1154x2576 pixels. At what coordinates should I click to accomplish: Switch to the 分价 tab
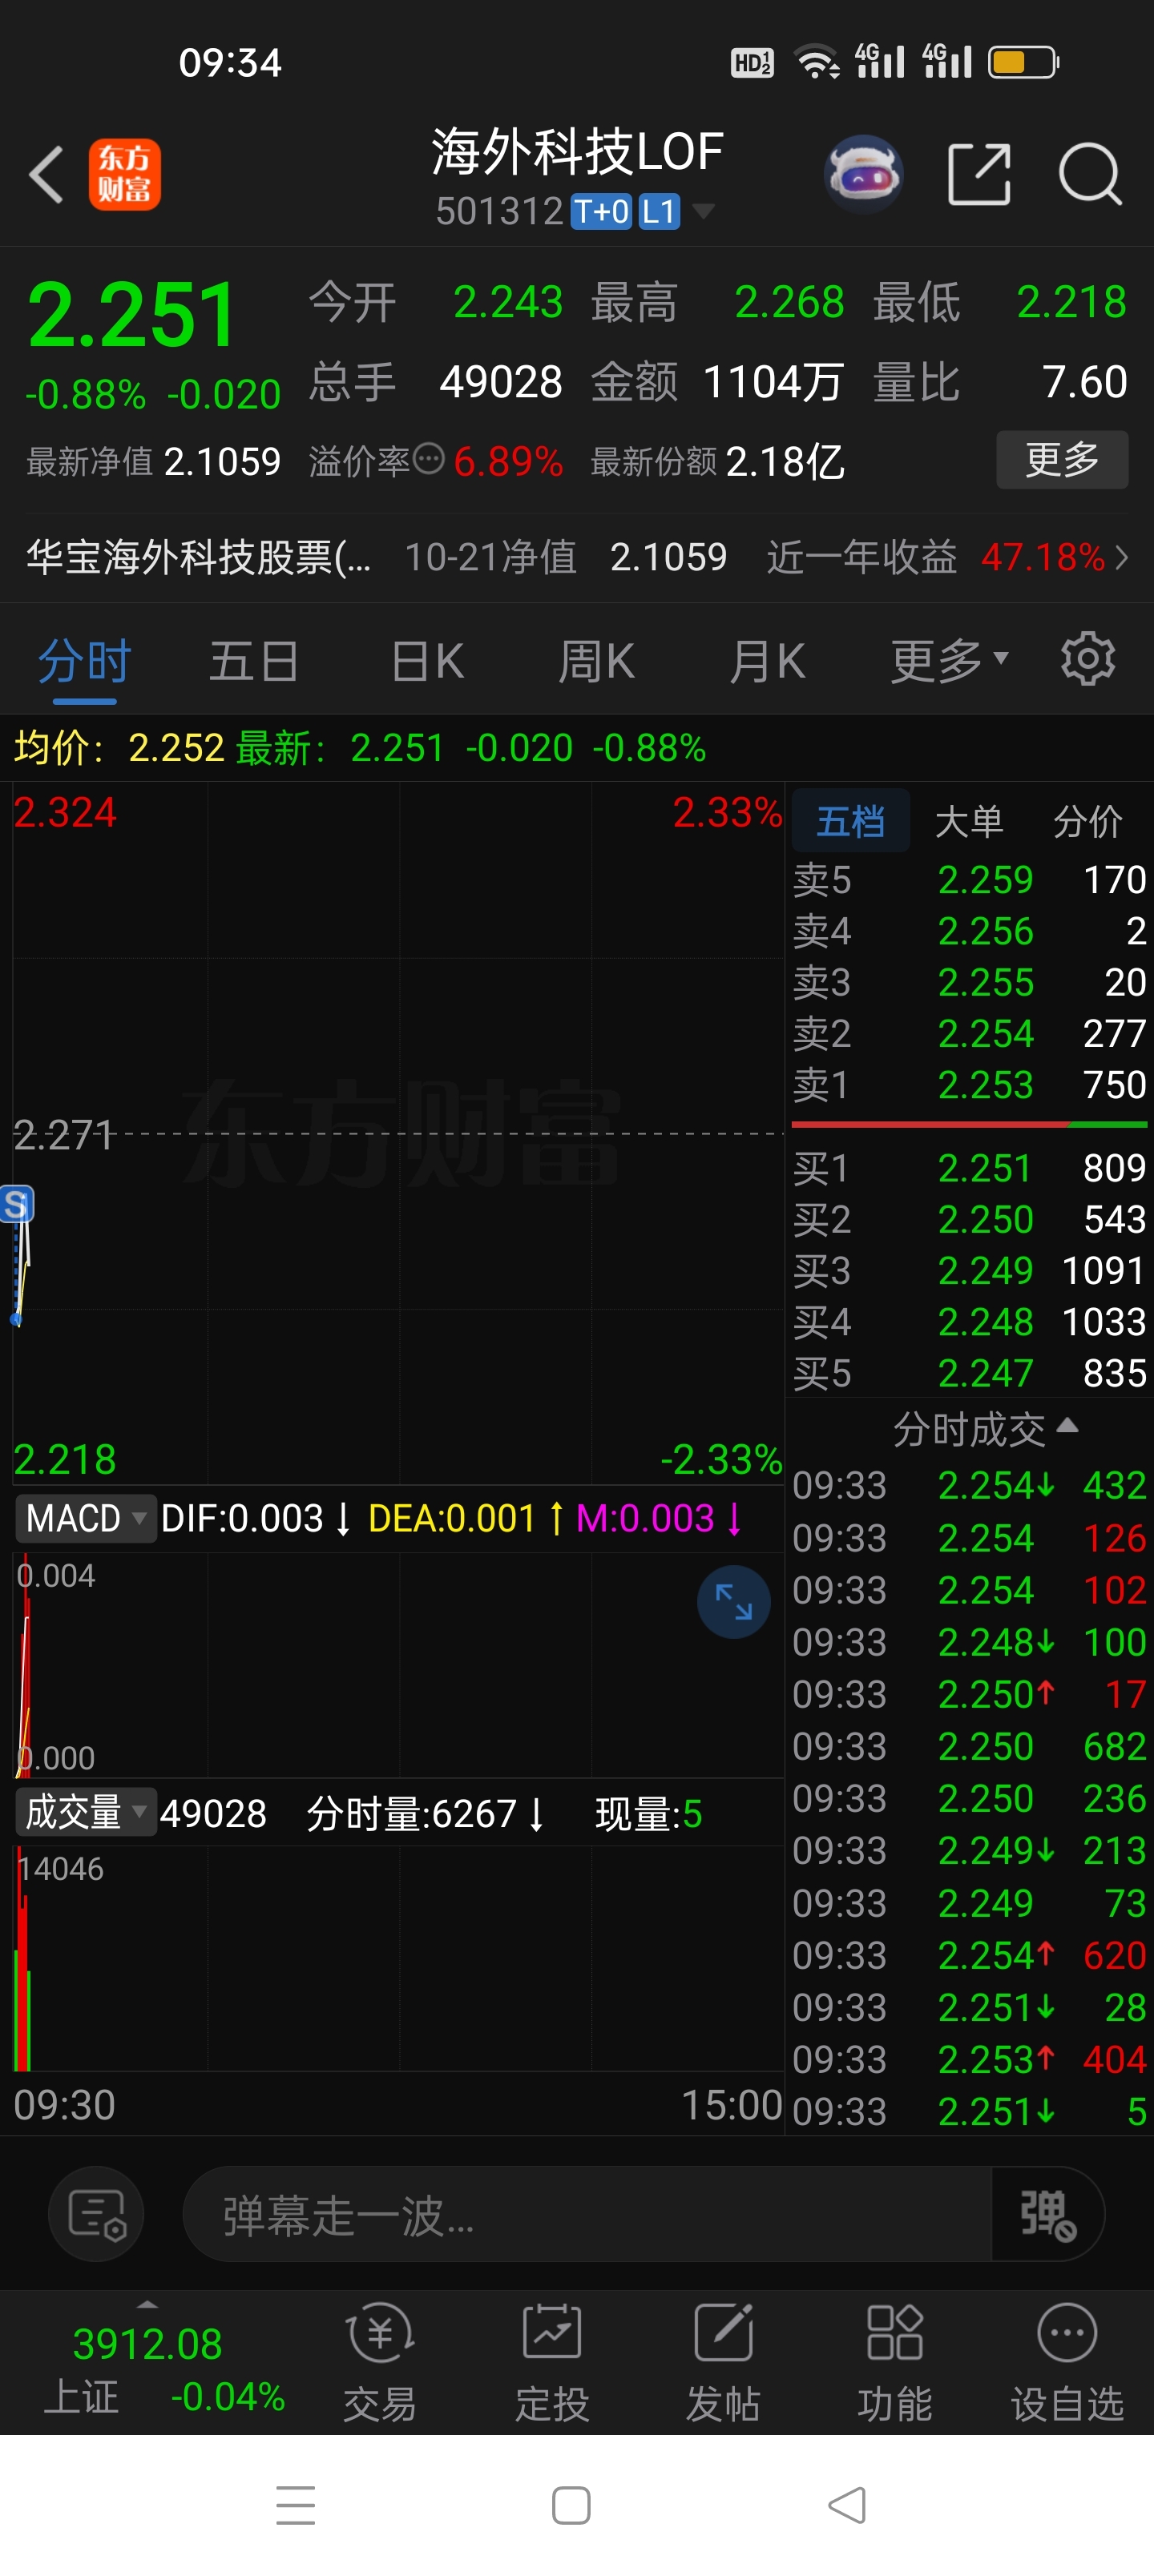click(1088, 821)
